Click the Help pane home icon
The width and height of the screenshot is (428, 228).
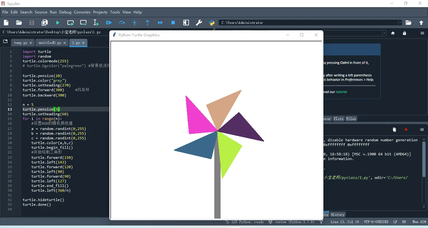(393, 33)
